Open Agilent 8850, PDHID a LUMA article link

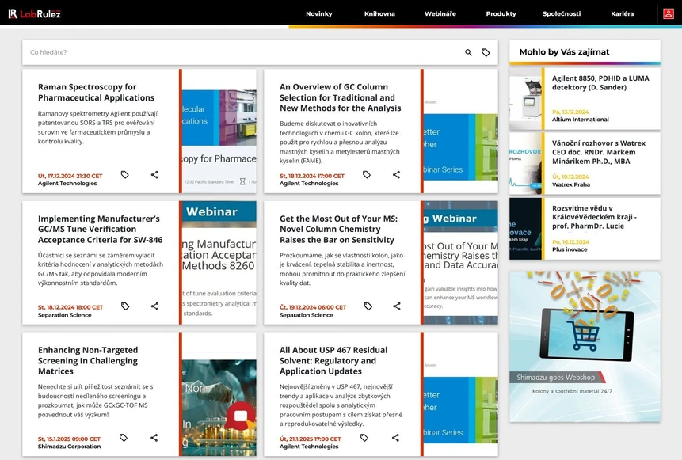coord(600,83)
